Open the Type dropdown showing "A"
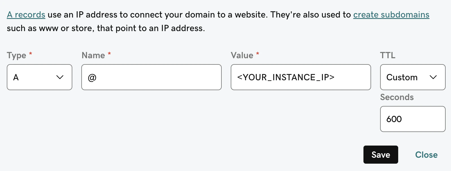The image size is (451, 171). tap(39, 77)
